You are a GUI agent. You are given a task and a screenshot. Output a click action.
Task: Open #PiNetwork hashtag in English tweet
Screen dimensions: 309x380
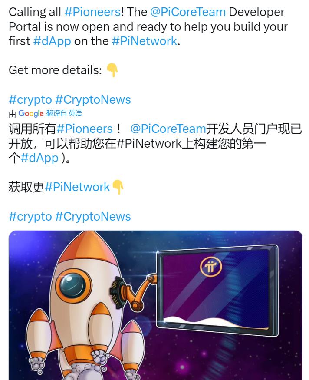click(145, 41)
